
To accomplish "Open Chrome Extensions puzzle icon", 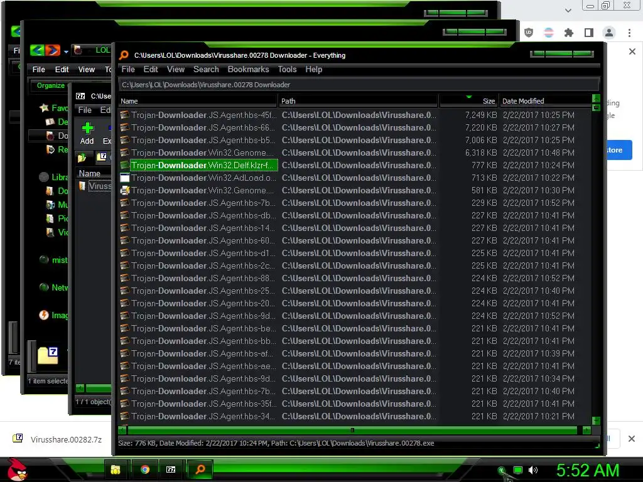I will (568, 33).
